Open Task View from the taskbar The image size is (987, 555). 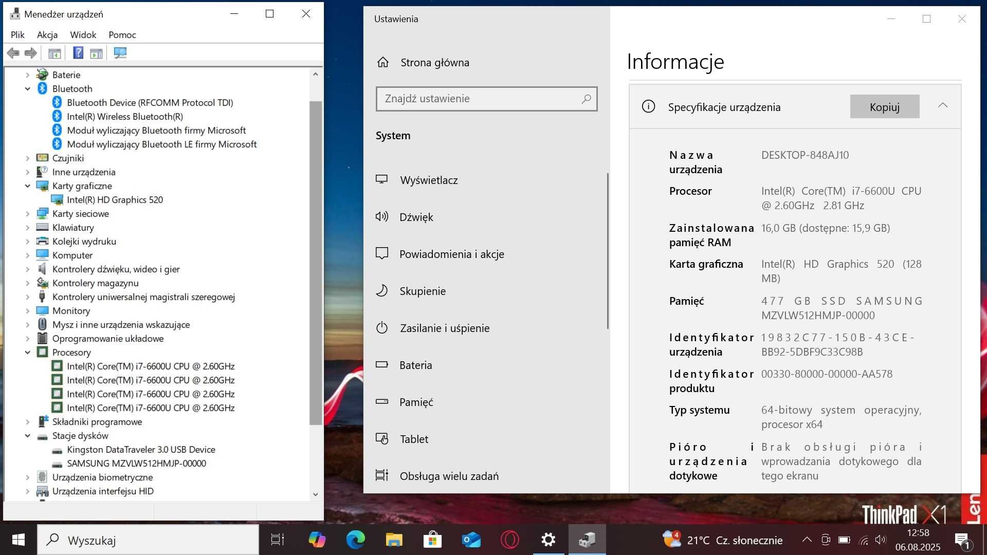[278, 540]
